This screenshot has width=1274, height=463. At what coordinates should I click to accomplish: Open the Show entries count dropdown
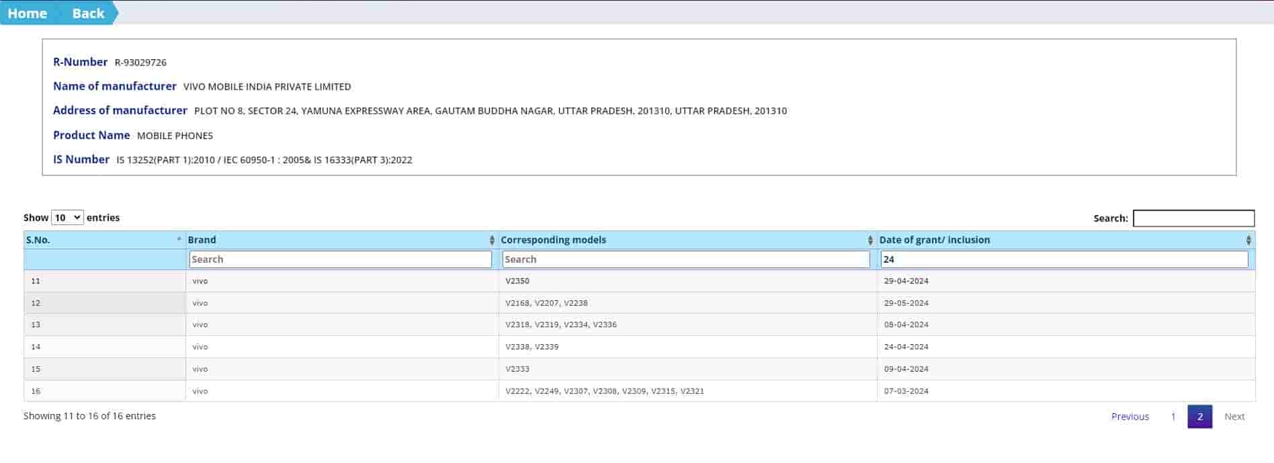tap(67, 218)
